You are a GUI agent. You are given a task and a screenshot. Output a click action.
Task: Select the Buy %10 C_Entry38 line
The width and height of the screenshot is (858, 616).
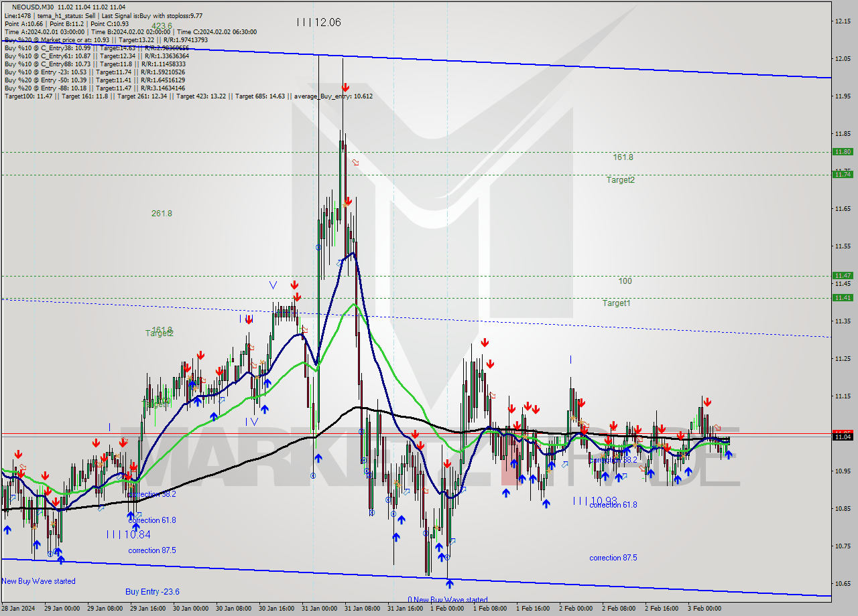(x=97, y=48)
